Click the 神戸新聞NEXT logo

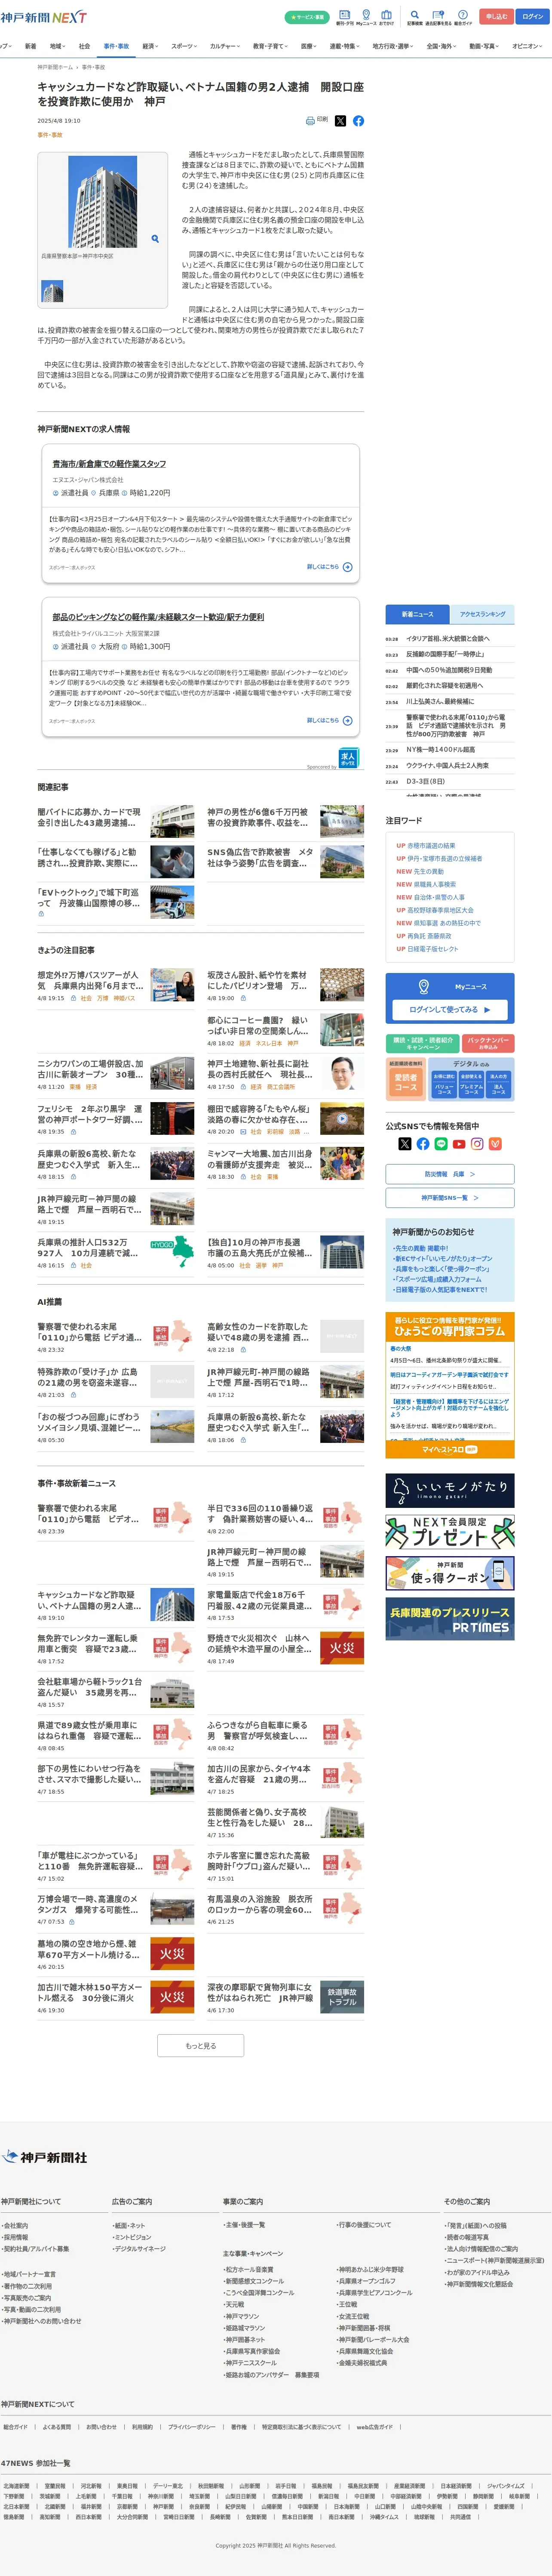43,17
